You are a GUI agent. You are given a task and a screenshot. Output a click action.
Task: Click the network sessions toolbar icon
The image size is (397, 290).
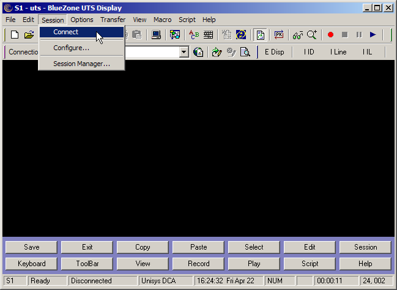pos(175,35)
